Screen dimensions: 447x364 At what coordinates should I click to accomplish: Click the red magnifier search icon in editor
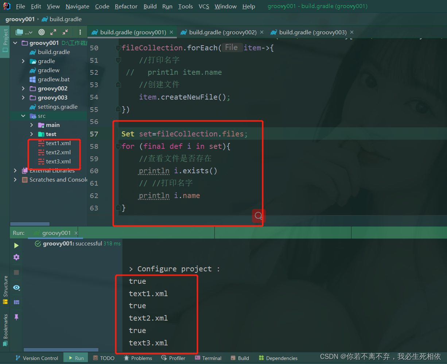258,216
